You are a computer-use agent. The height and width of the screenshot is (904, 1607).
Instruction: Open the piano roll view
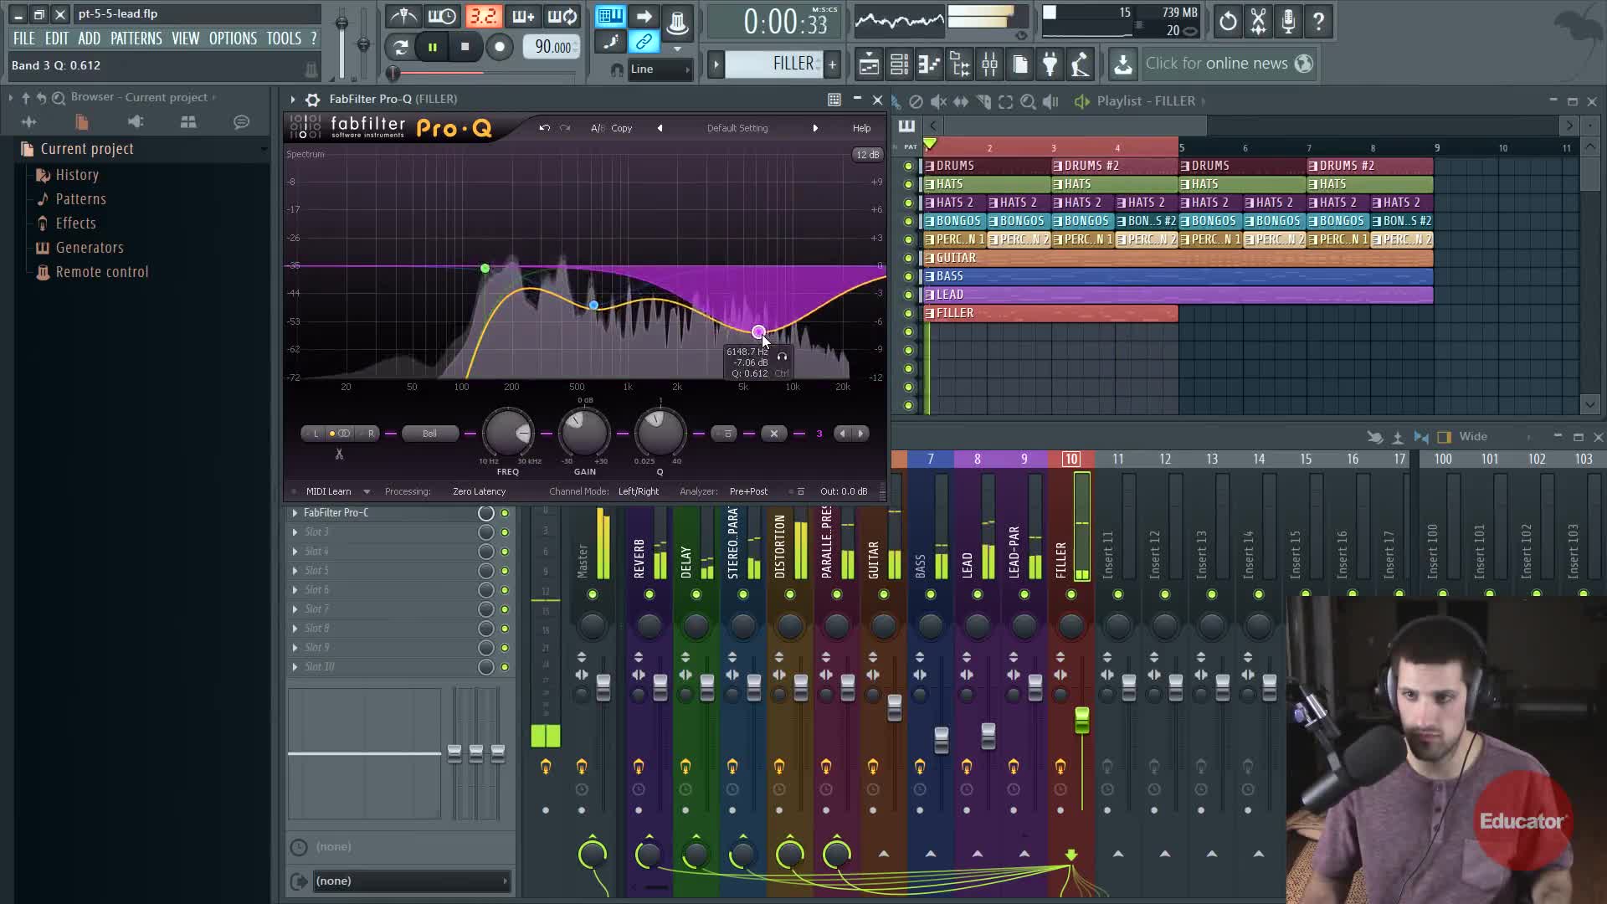pyautogui.click(x=929, y=64)
